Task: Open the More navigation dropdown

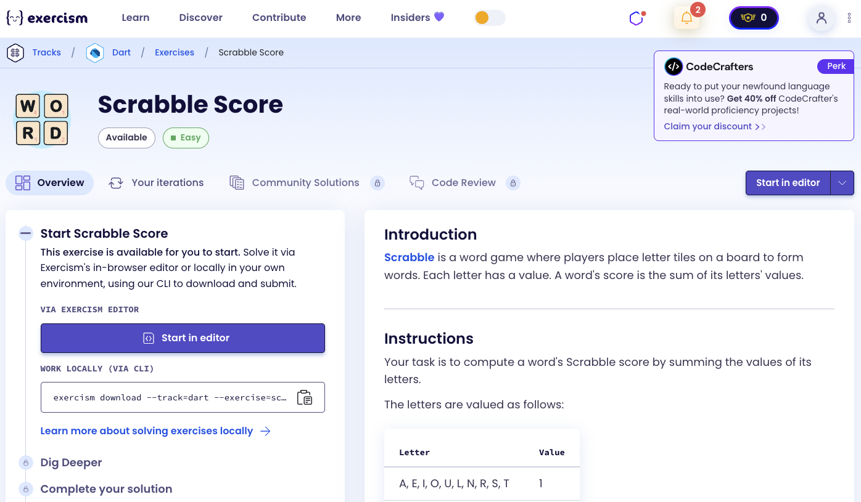Action: click(x=348, y=17)
